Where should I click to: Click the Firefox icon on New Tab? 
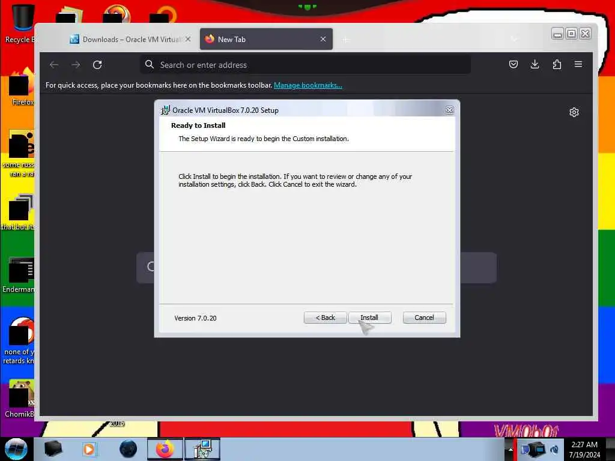(210, 39)
